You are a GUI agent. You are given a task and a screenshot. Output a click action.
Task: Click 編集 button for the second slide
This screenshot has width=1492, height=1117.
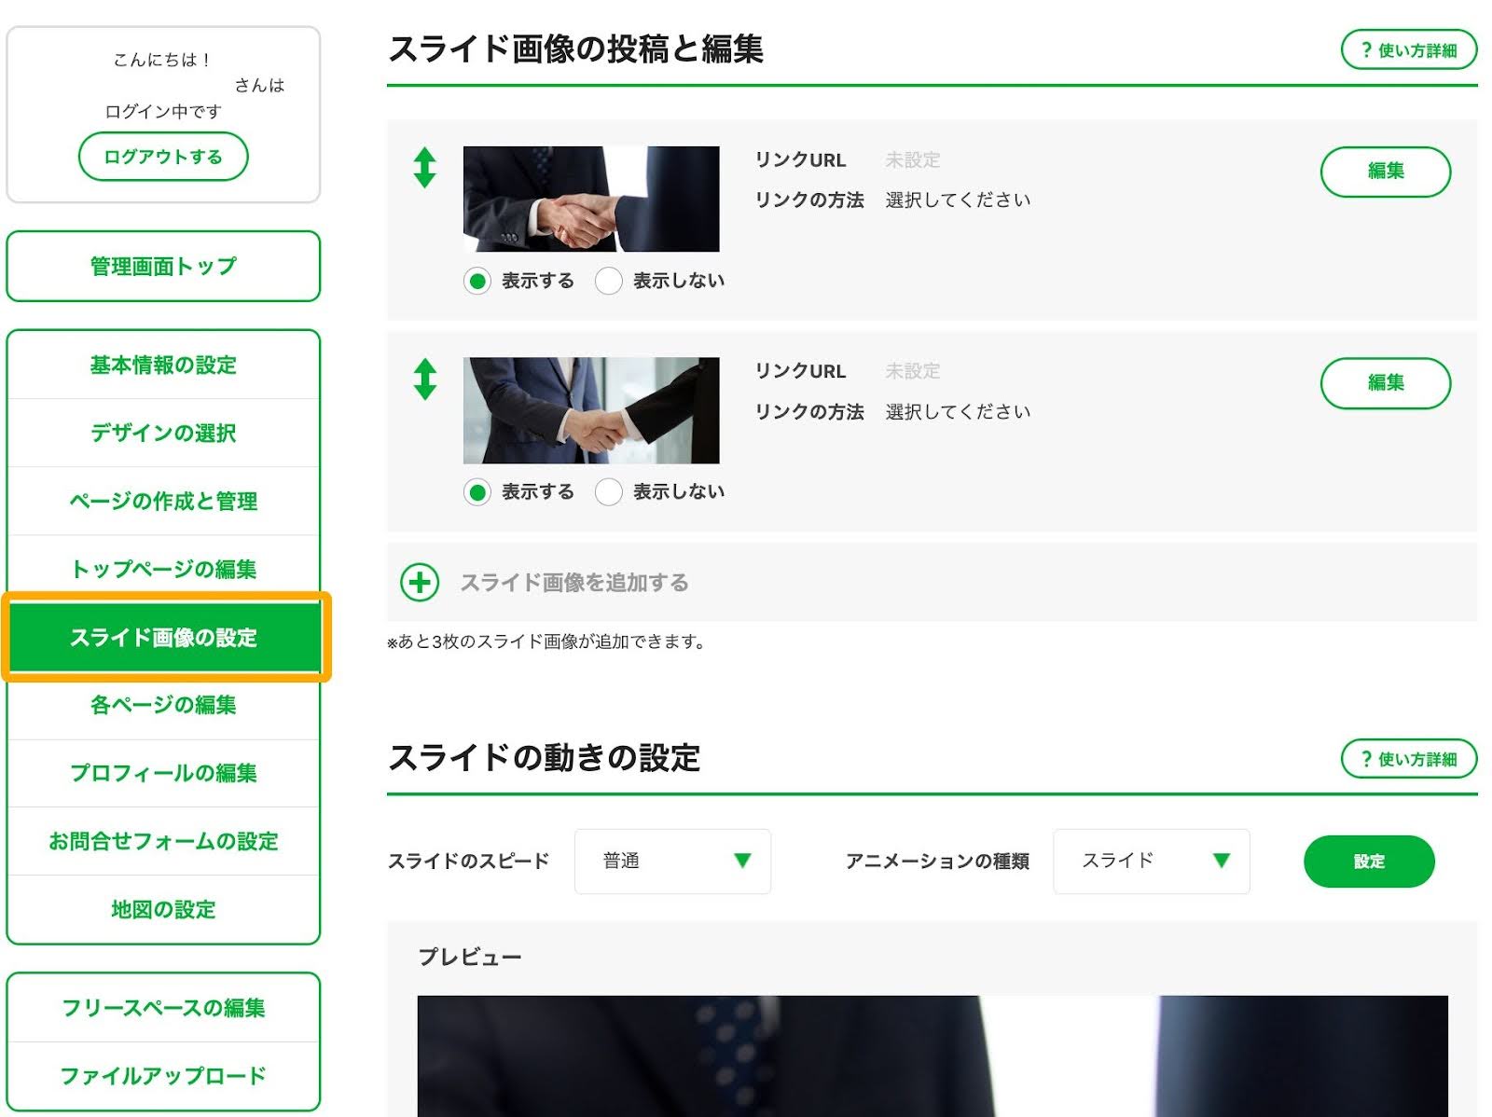[1386, 383]
